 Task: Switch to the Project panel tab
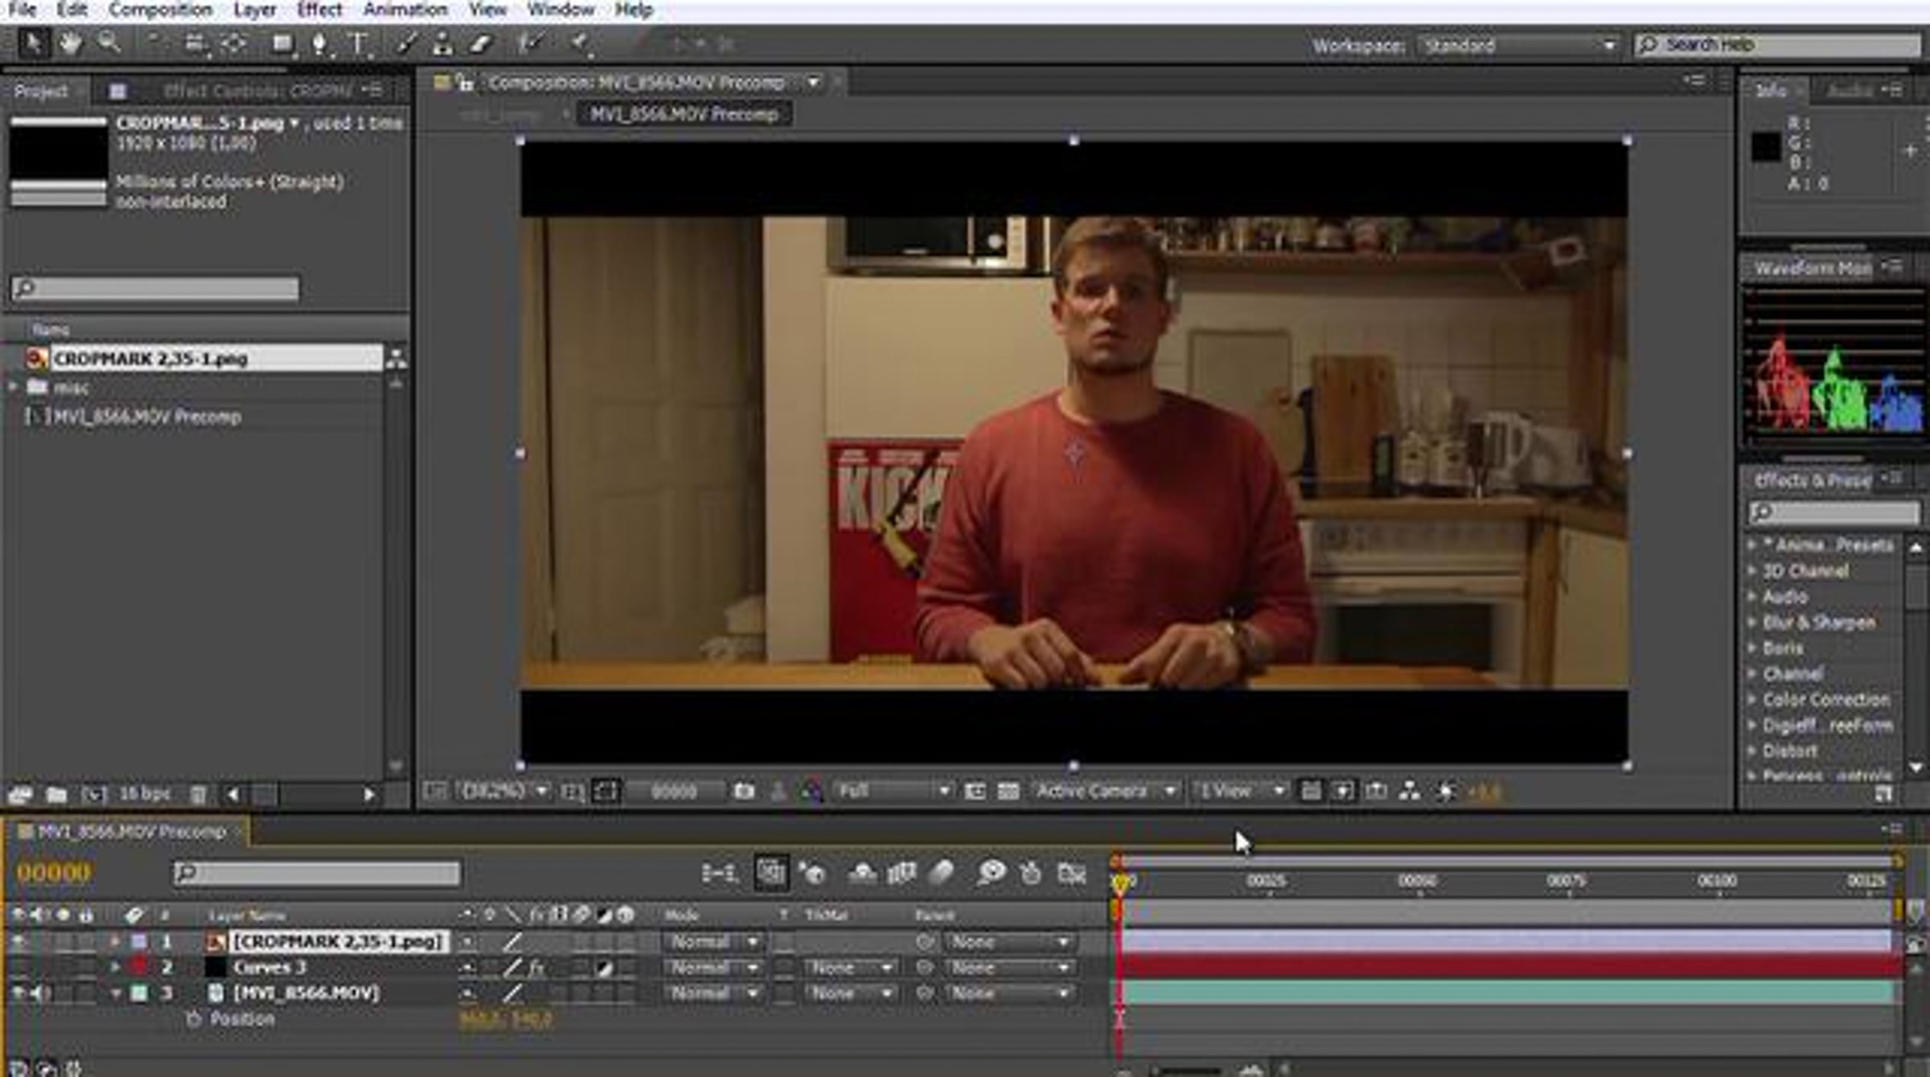coord(41,91)
